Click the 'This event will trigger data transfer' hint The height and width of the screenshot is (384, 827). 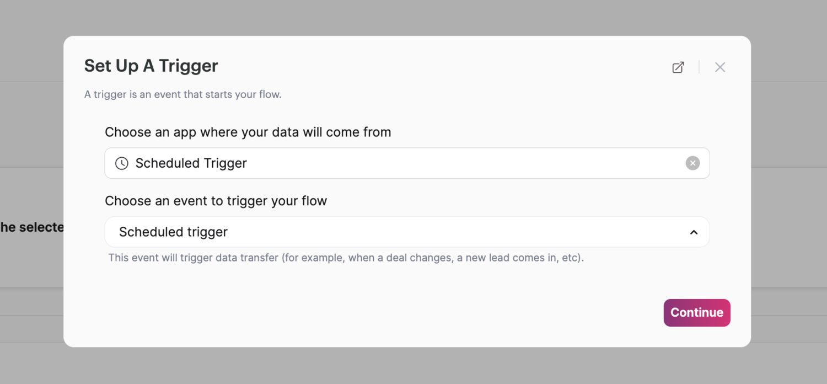[x=346, y=258]
